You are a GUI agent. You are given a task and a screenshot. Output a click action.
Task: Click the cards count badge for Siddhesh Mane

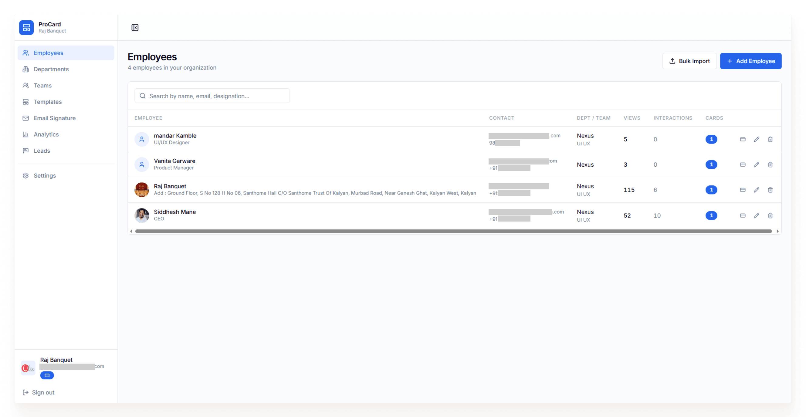(x=711, y=215)
